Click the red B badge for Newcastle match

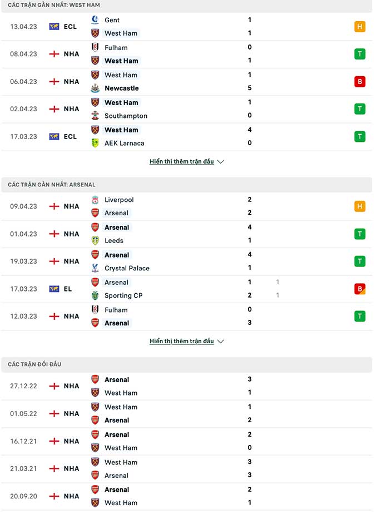(360, 81)
